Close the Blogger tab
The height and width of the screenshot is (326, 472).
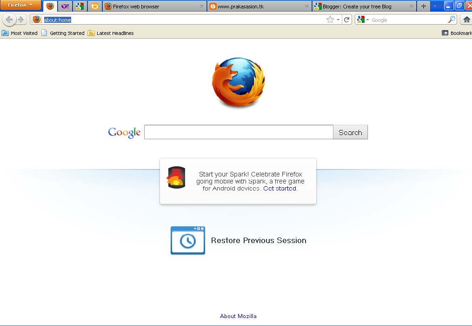[412, 6]
